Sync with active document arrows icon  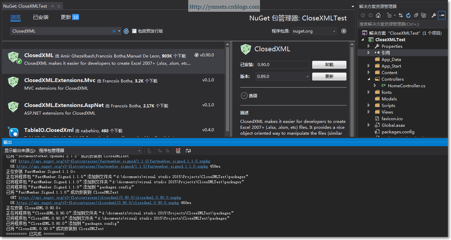[x=401, y=15]
